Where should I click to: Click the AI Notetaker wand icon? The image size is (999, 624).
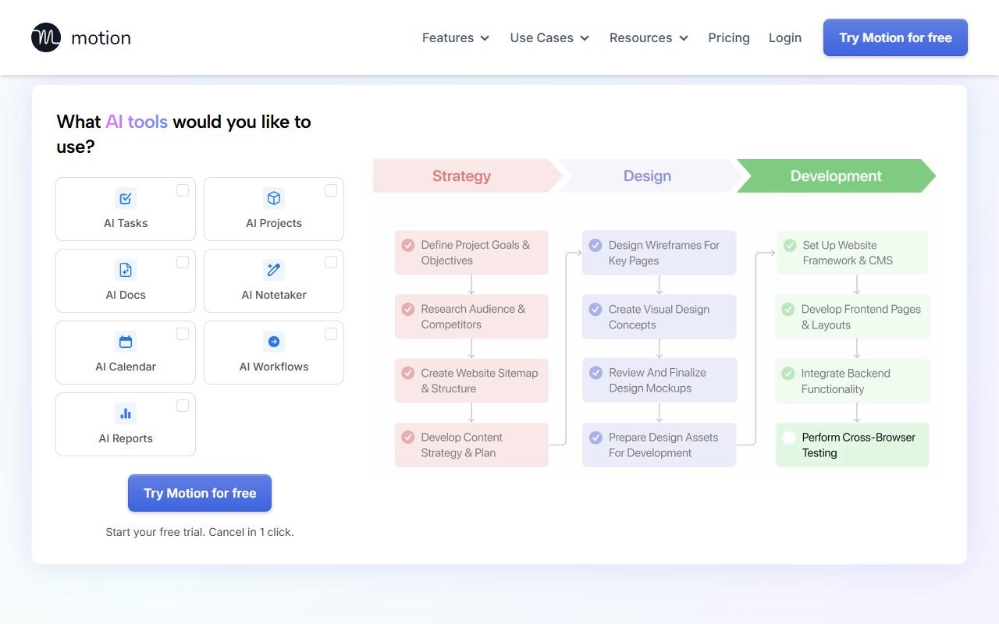coord(274,270)
